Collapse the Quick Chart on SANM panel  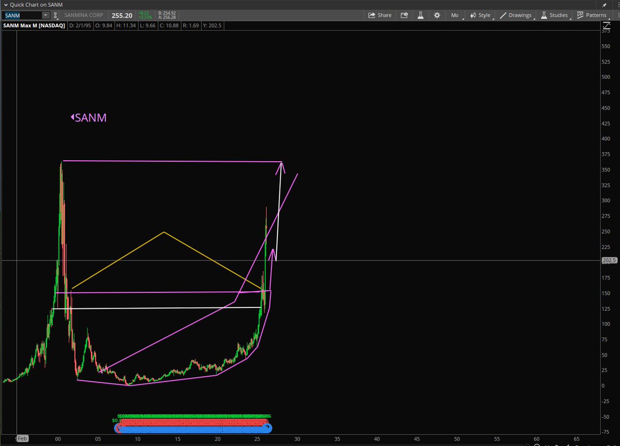pos(5,4)
